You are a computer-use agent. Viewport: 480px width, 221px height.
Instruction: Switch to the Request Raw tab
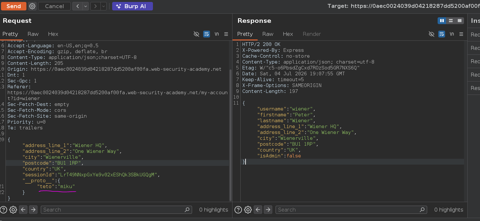33,34
